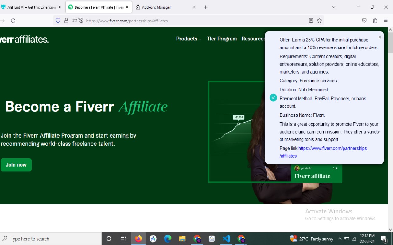Dismiss the AfiHunt offer popup
393x245 pixels.
click(380, 37)
